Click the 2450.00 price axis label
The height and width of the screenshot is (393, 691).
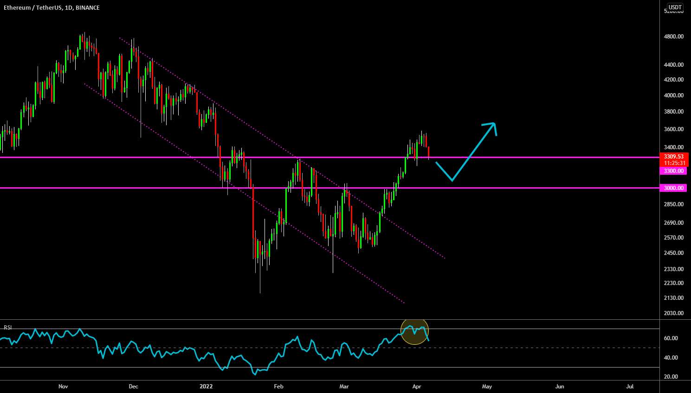[674, 253]
